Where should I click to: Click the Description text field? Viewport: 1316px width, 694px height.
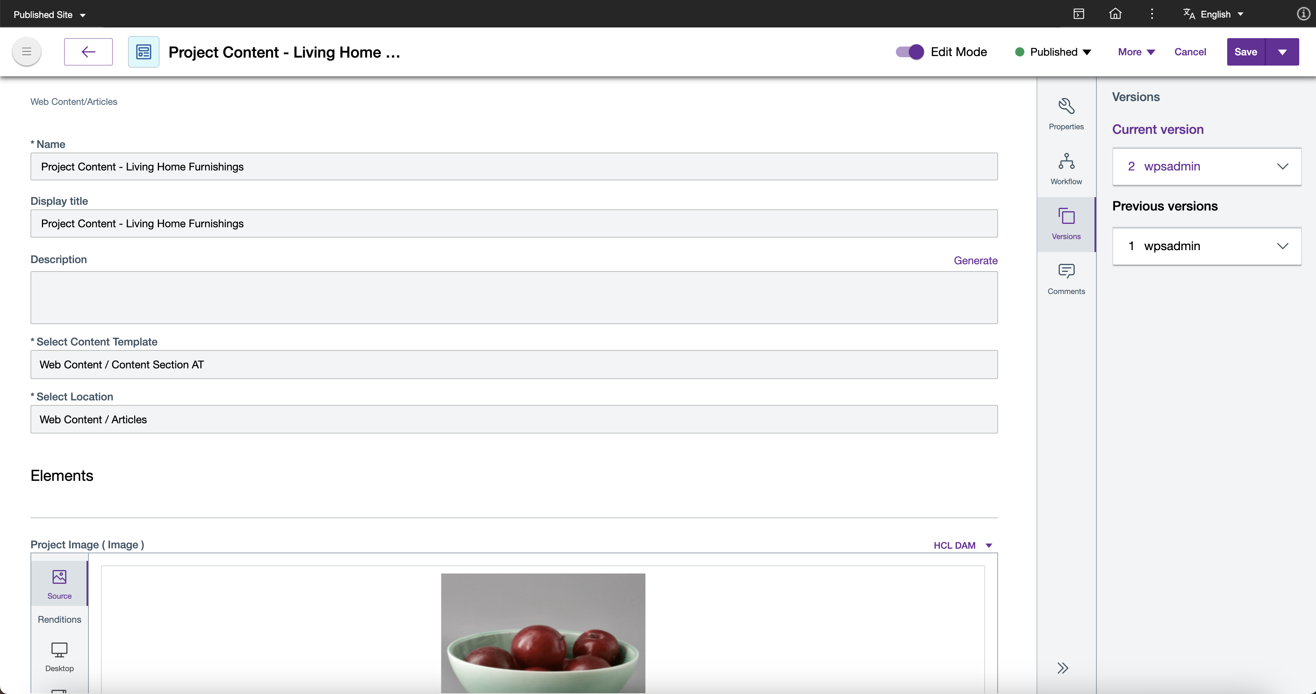click(514, 297)
